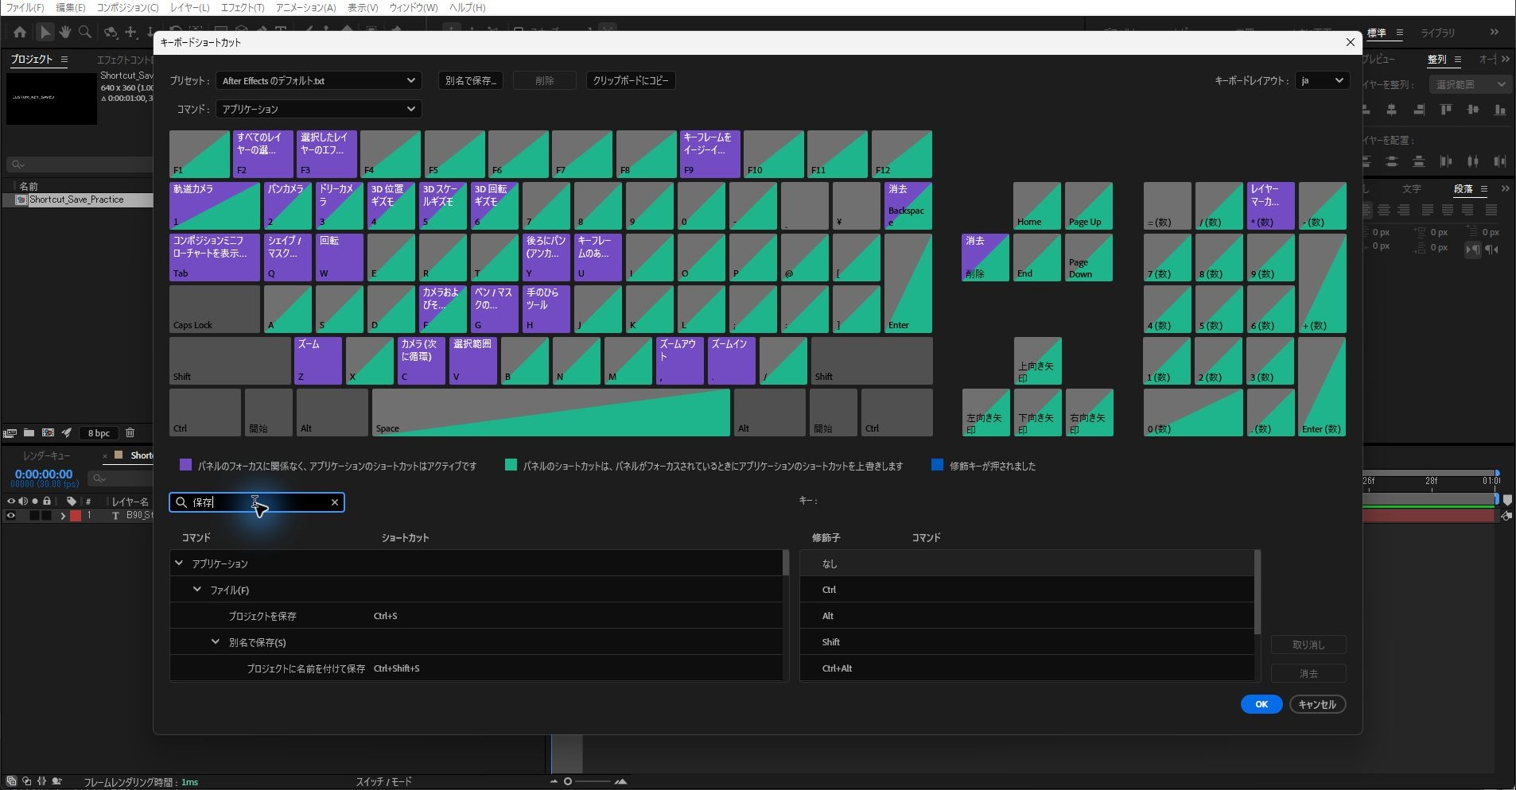Delete selected item with trash icon

pos(130,433)
